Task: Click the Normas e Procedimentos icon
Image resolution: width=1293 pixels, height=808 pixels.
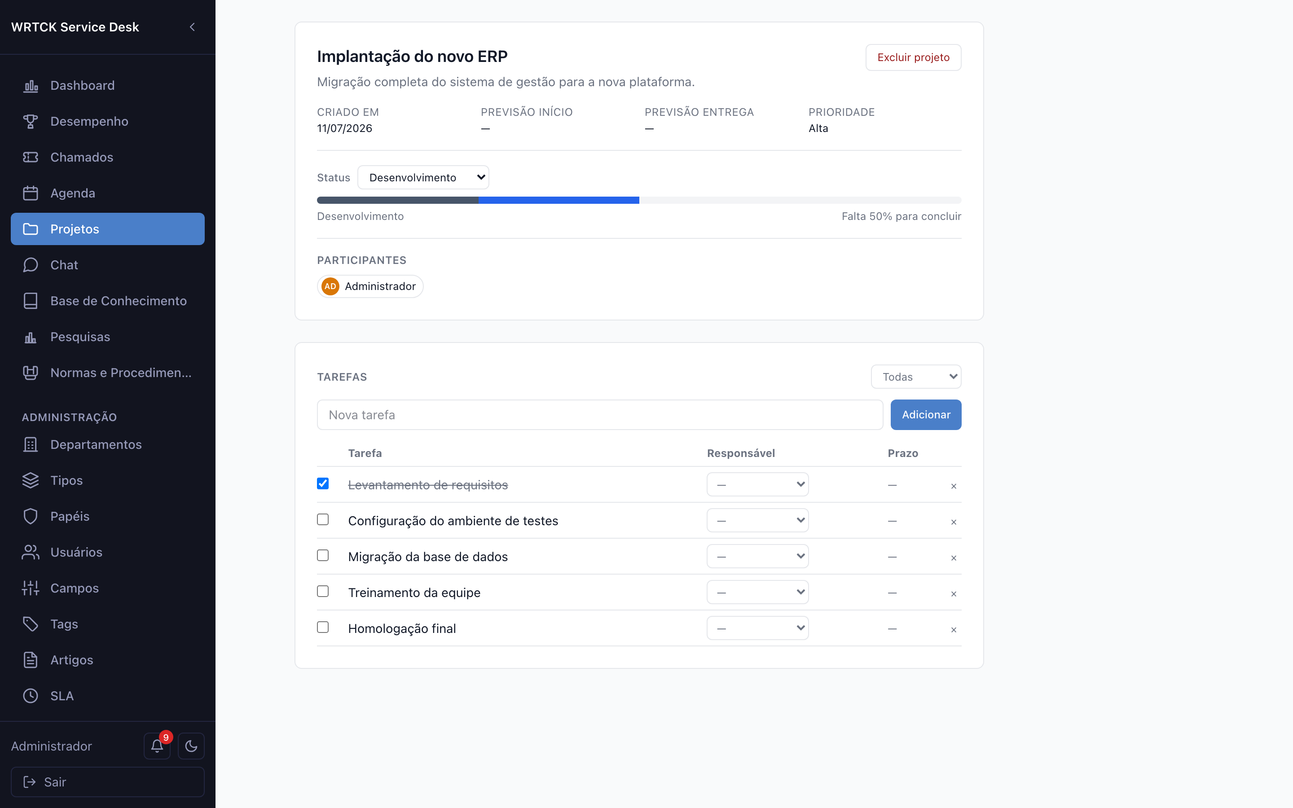Action: tap(31, 373)
